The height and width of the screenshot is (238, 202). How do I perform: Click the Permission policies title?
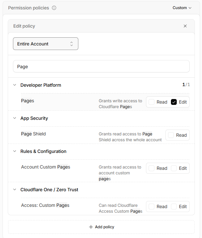[28, 8]
